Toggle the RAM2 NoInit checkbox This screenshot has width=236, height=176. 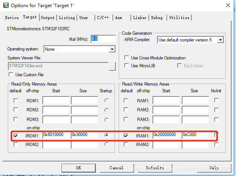(217, 110)
